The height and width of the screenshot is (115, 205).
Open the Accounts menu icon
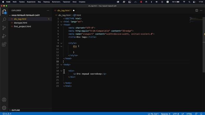coord(4,100)
